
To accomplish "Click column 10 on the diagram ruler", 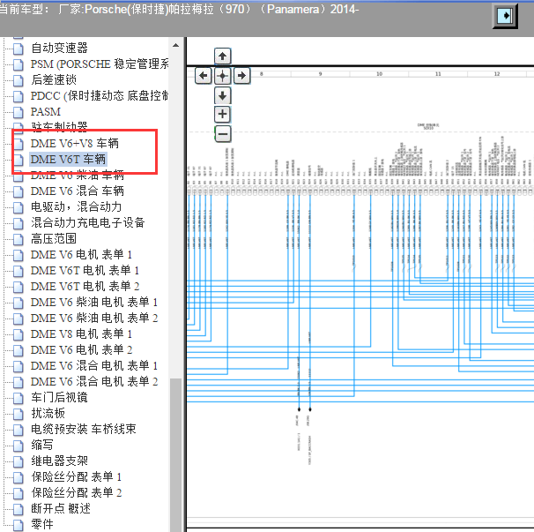I will point(380,73).
